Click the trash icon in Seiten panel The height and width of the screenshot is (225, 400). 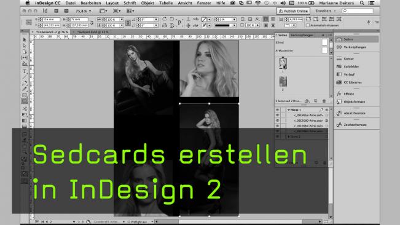(324, 101)
